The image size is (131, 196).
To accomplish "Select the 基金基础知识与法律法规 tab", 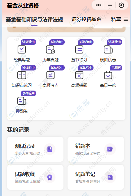I will 34,19.
